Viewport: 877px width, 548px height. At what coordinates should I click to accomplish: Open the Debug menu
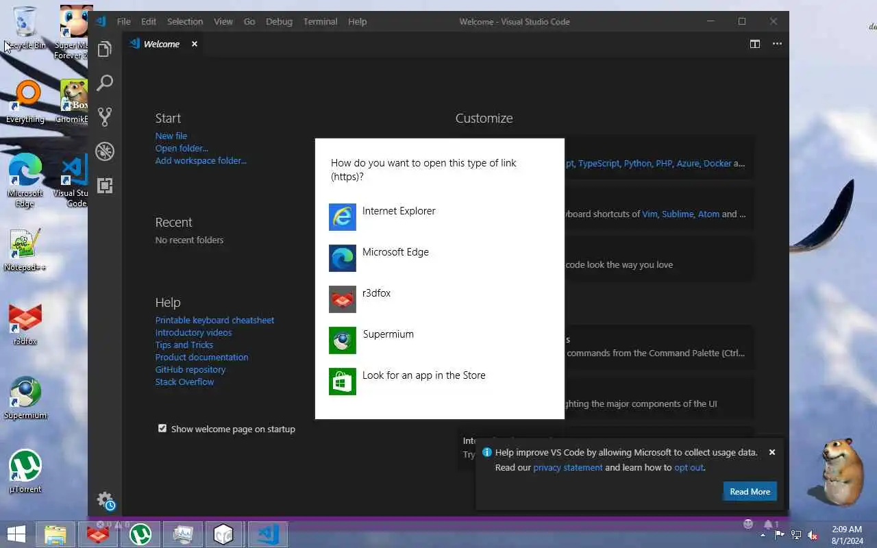(x=279, y=21)
